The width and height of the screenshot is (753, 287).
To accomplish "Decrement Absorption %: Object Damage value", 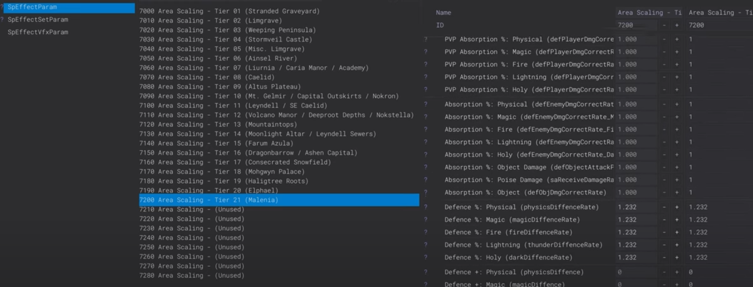I will tap(664, 167).
